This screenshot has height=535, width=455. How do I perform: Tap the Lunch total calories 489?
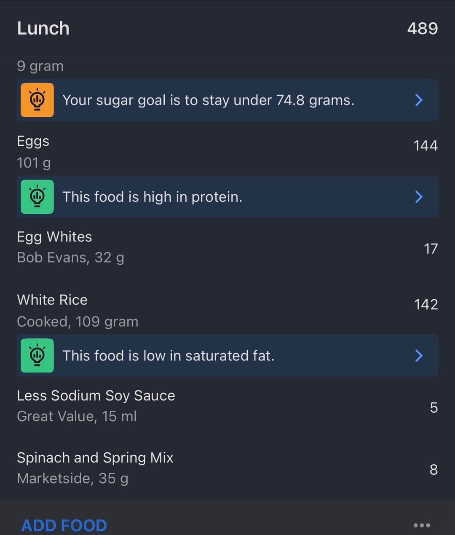click(422, 28)
